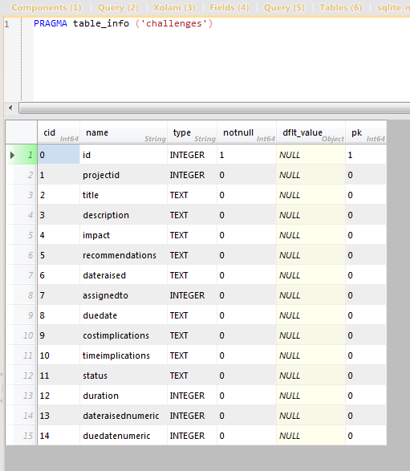The width and height of the screenshot is (410, 471).
Task: Select the 'recommendations' name cell
Action: pyautogui.click(x=124, y=255)
